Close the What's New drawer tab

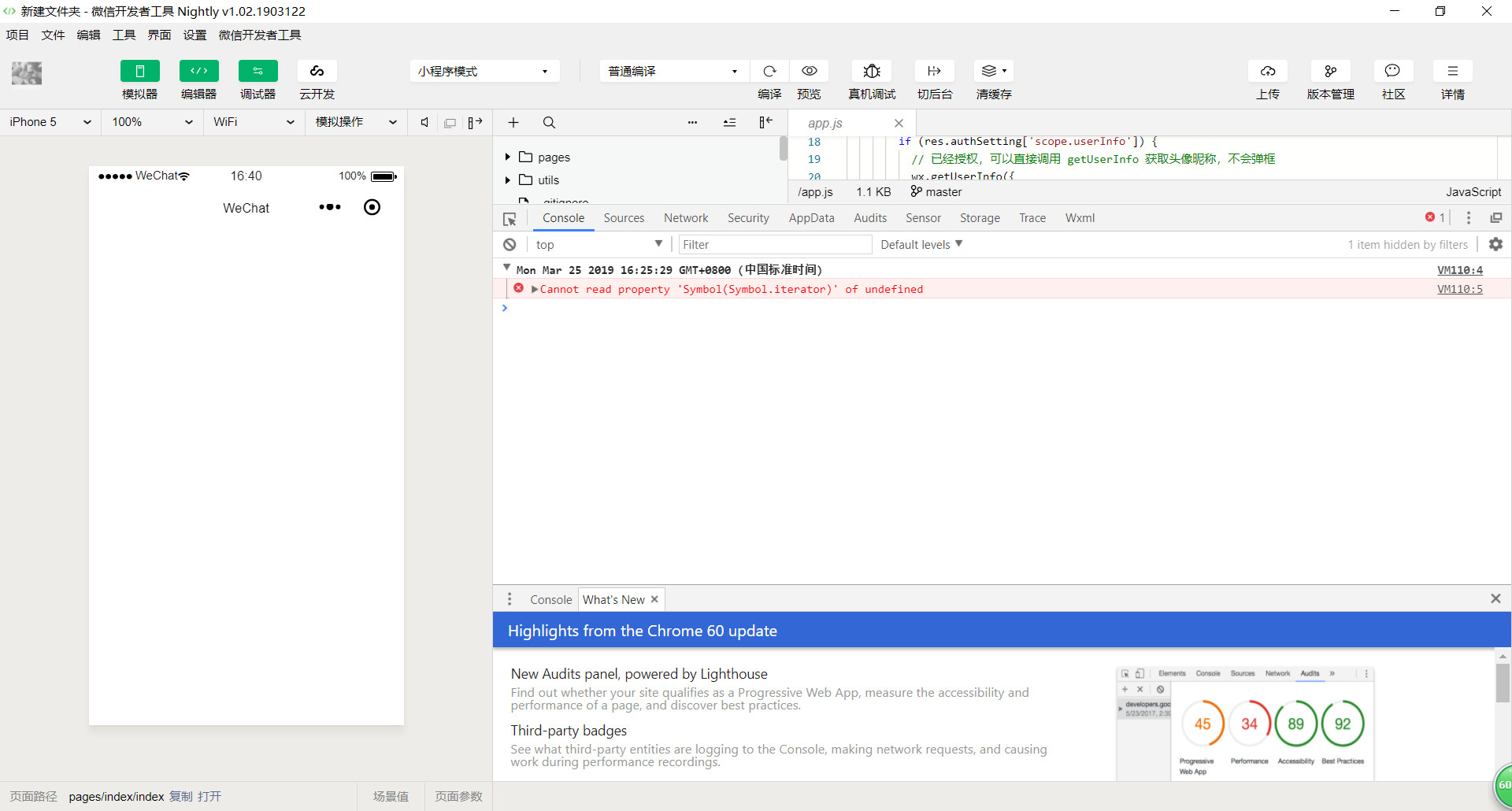(x=654, y=599)
